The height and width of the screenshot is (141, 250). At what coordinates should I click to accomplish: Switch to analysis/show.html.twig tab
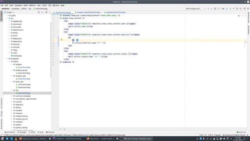tap(116, 12)
